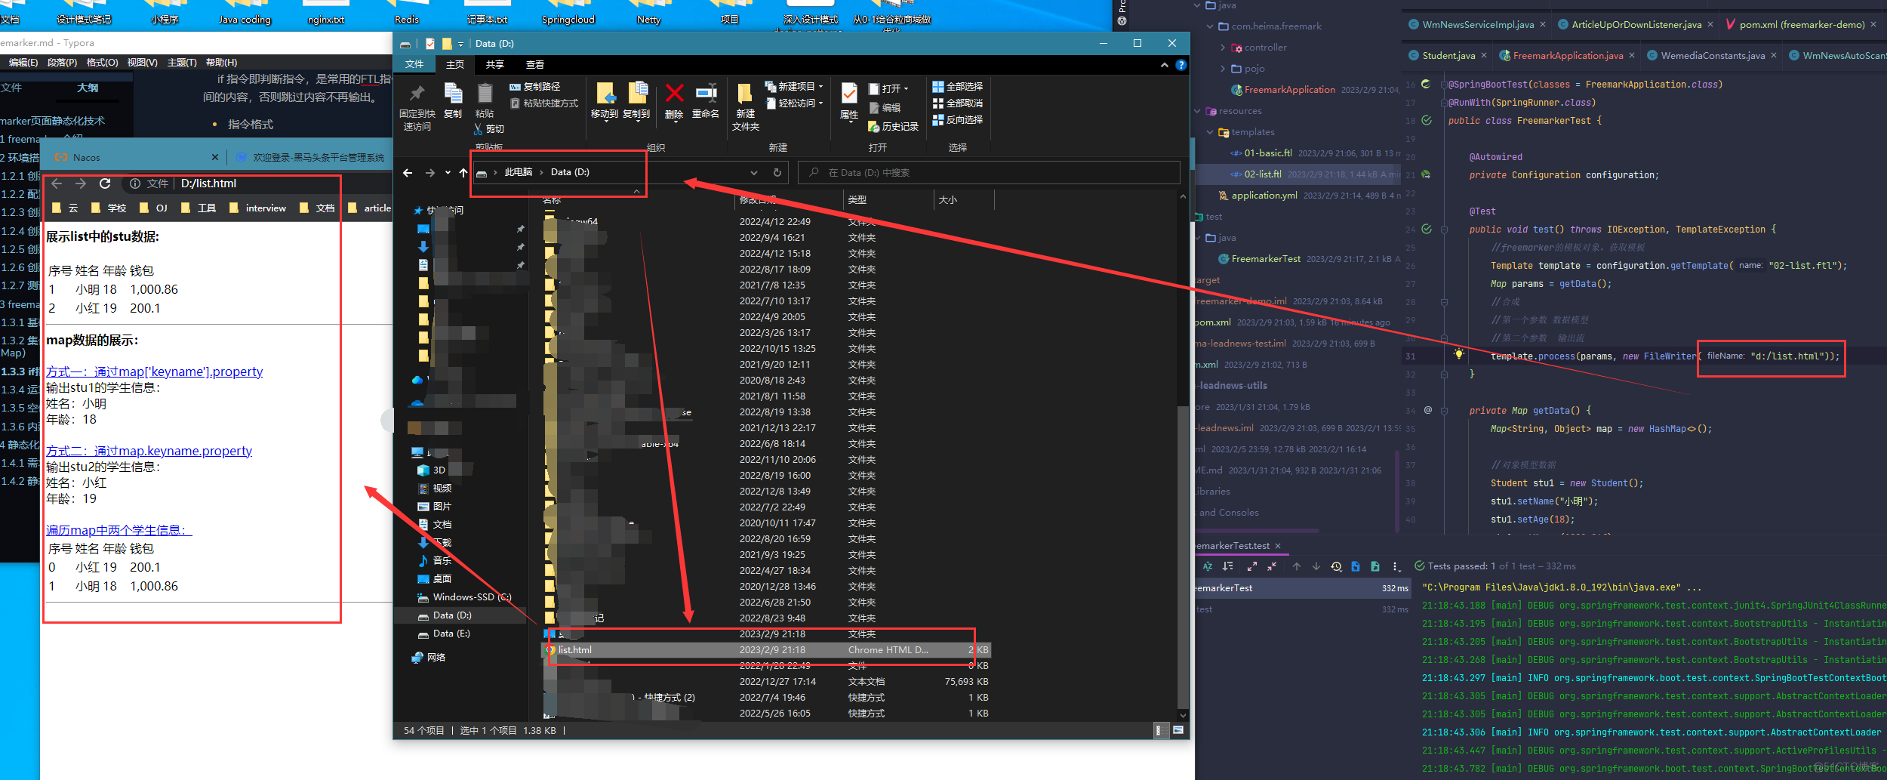Click the Explorer Back navigation arrow
This screenshot has height=780, width=1887.
pyautogui.click(x=408, y=173)
